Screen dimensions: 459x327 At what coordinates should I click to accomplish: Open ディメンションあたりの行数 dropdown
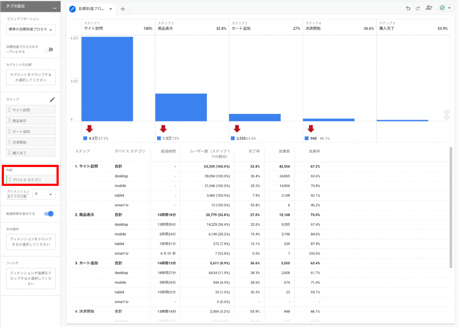click(x=44, y=194)
